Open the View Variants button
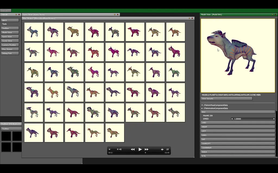This screenshot has width=278, height=173. click(x=226, y=99)
